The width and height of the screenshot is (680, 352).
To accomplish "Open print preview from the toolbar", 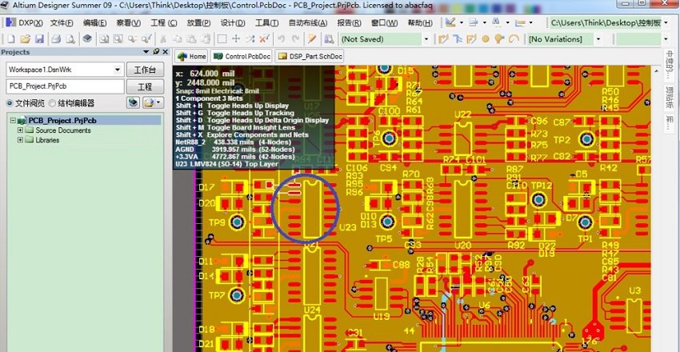I will 70,39.
